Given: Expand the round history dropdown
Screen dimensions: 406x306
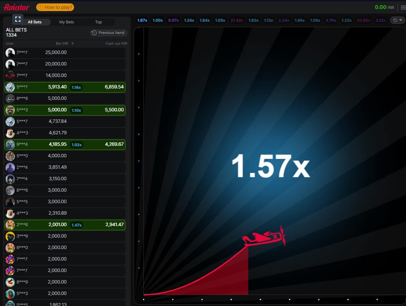Looking at the screenshot, I should (397, 20).
